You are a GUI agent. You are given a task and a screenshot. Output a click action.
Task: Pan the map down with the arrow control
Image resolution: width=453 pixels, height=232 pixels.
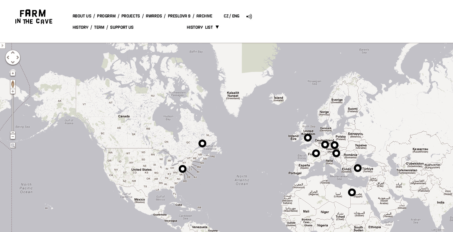pos(13,62)
